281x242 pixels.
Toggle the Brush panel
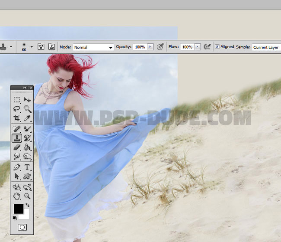[41, 46]
